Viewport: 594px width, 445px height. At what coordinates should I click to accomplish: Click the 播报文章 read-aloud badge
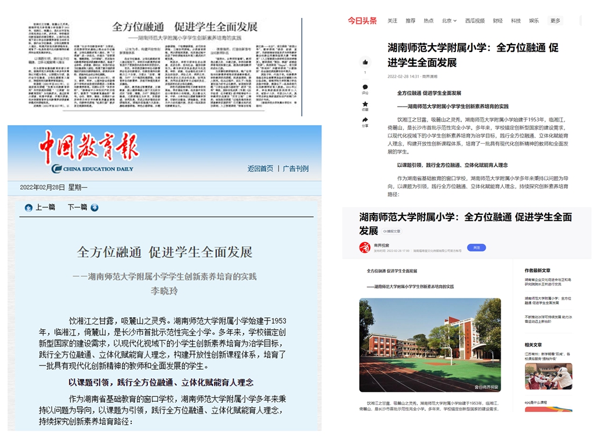[392, 231]
